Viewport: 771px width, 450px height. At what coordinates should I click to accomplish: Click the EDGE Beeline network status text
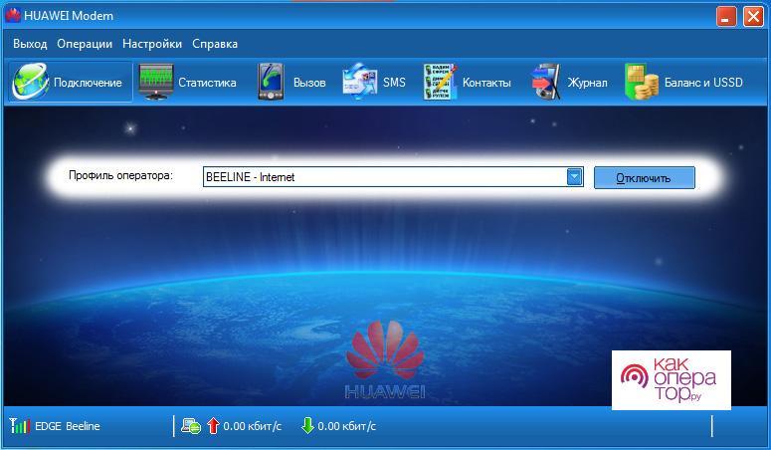click(x=68, y=426)
